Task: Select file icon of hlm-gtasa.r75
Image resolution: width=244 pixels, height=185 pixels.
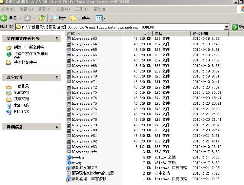Action: 69,103
